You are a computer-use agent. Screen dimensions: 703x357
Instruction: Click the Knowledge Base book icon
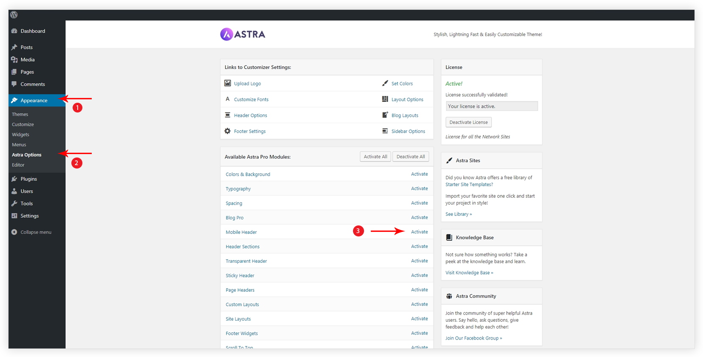coord(449,238)
